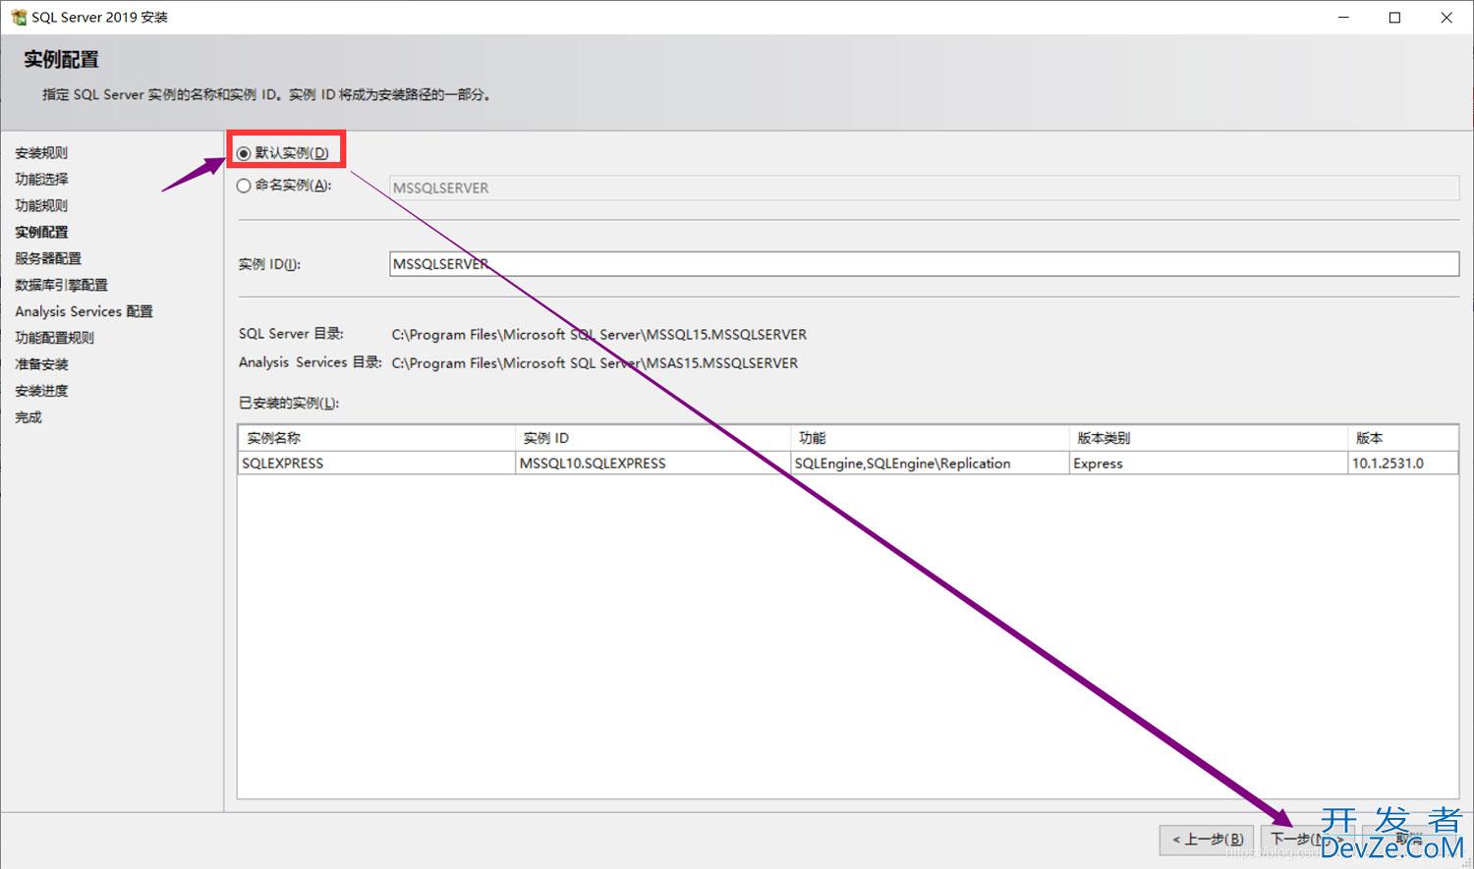The width and height of the screenshot is (1474, 869).
Task: Open 安装进度 step in sidebar
Action: [x=41, y=392]
